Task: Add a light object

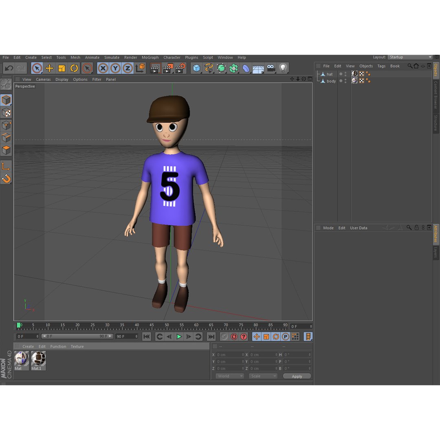Action: tap(283, 68)
